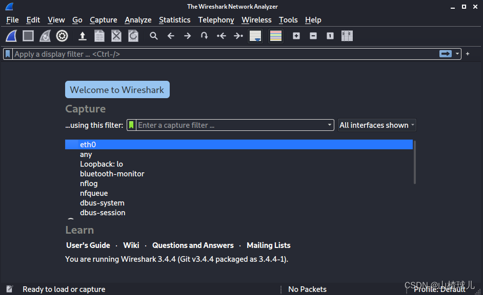This screenshot has width=483, height=295.
Task: Select the dbus-system interface
Action: pyautogui.click(x=239, y=203)
